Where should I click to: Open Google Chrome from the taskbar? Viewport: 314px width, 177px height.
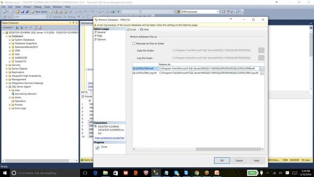tap(196, 173)
